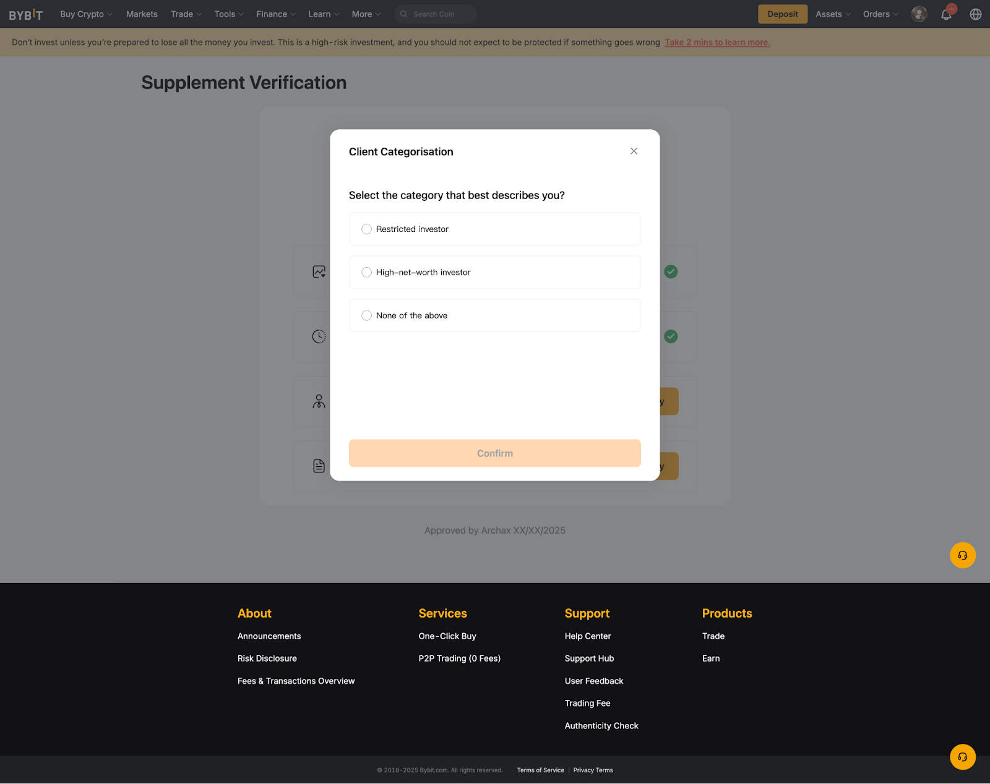Click the search magnifier icon
Screen dimensions: 990x784
404,14
